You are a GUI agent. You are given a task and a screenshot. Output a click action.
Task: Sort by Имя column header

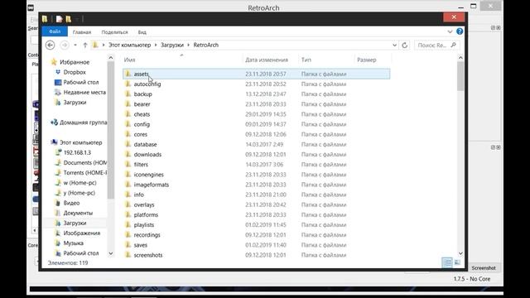click(129, 60)
